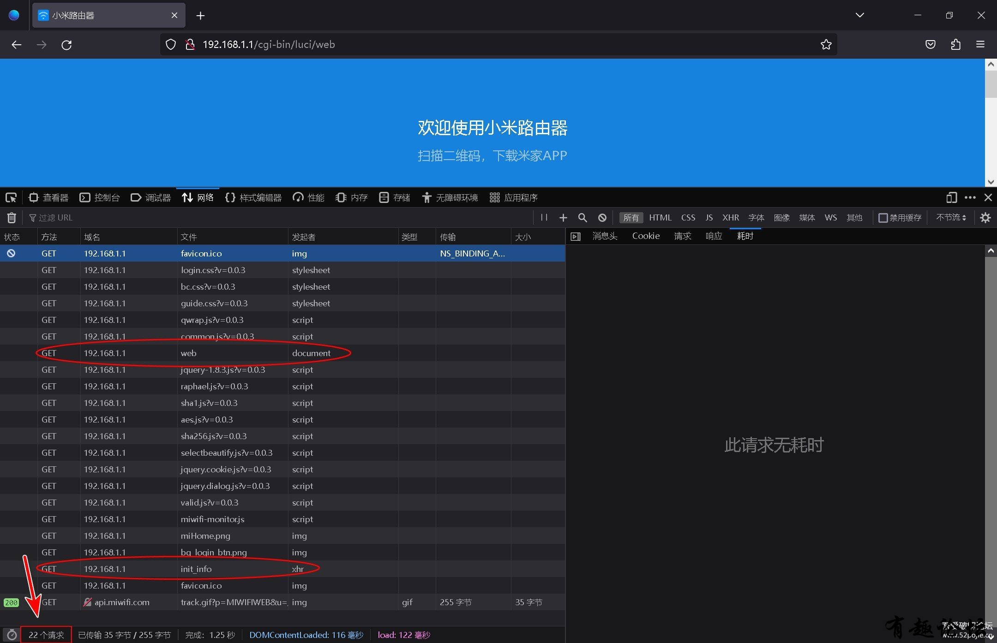
Task: Clear the network log with trash icon
Action: tap(12, 218)
